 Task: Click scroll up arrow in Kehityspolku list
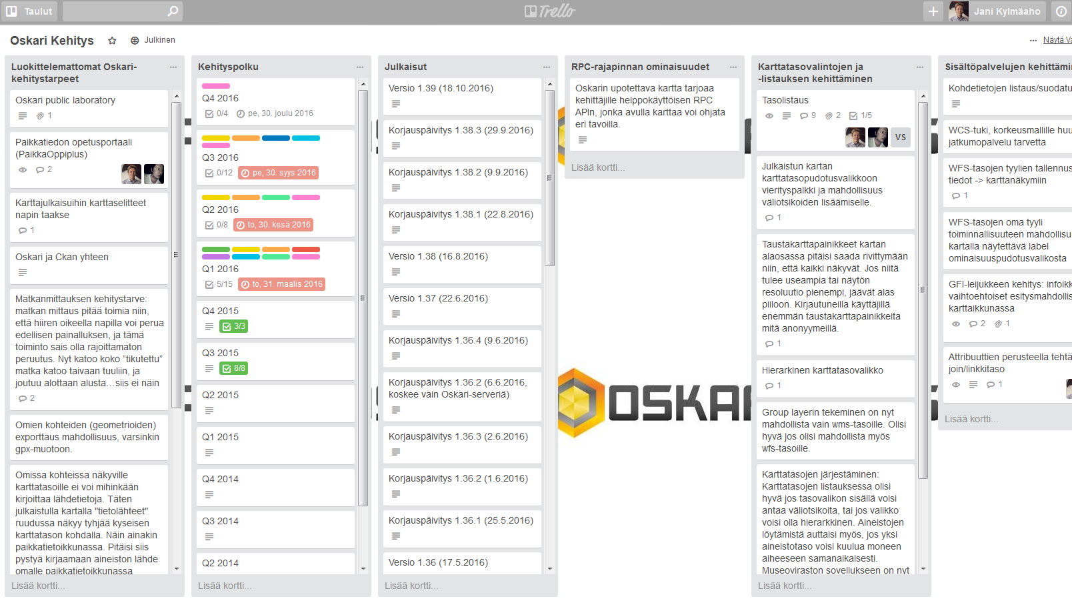(363, 84)
